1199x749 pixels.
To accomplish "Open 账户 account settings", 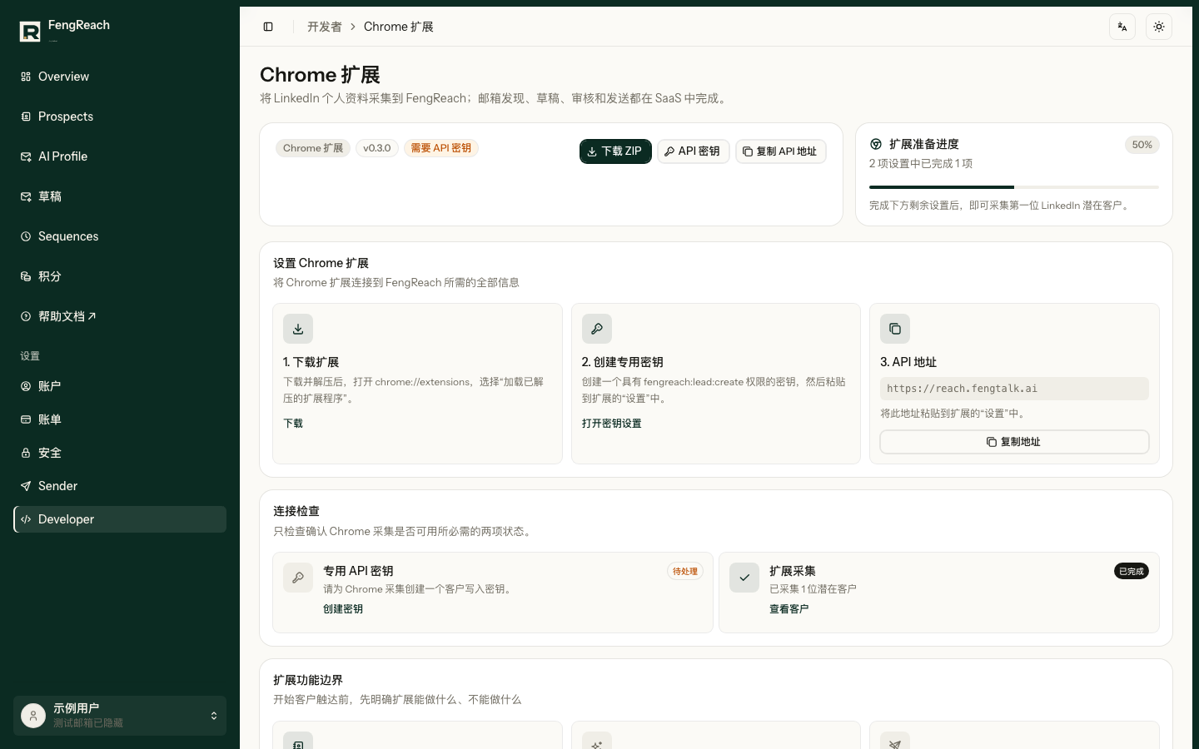I will pyautogui.click(x=120, y=386).
